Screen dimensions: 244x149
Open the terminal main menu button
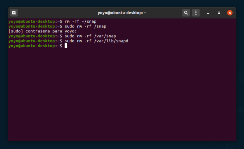point(196,13)
